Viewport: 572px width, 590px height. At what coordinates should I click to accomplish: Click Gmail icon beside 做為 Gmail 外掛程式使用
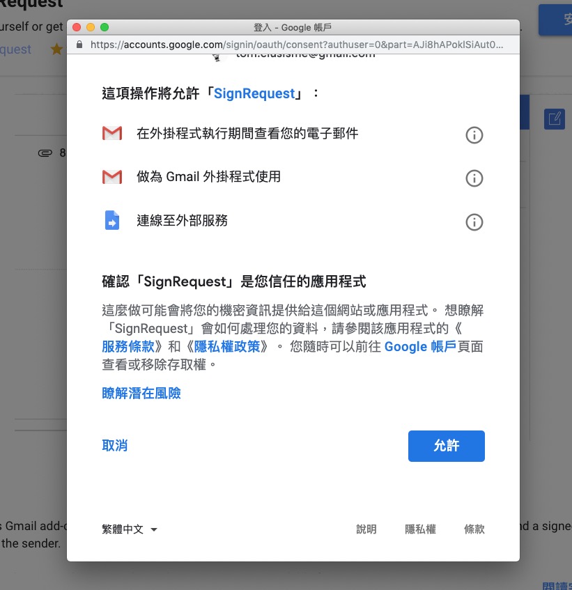click(112, 177)
